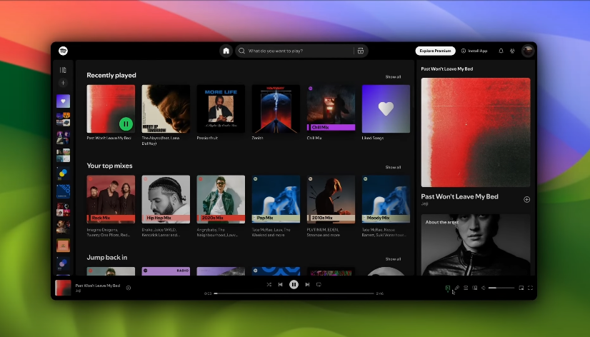Show all Your top mixes
Image resolution: width=590 pixels, height=337 pixels.
point(393,167)
